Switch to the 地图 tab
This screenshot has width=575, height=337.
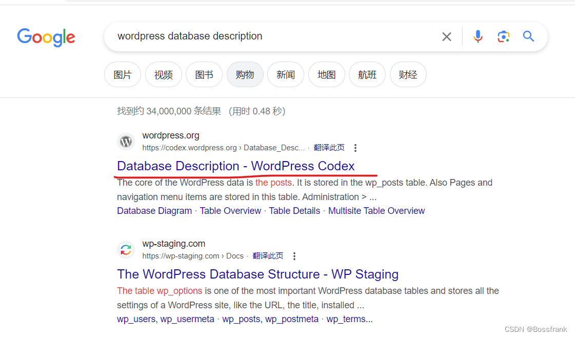(x=326, y=75)
